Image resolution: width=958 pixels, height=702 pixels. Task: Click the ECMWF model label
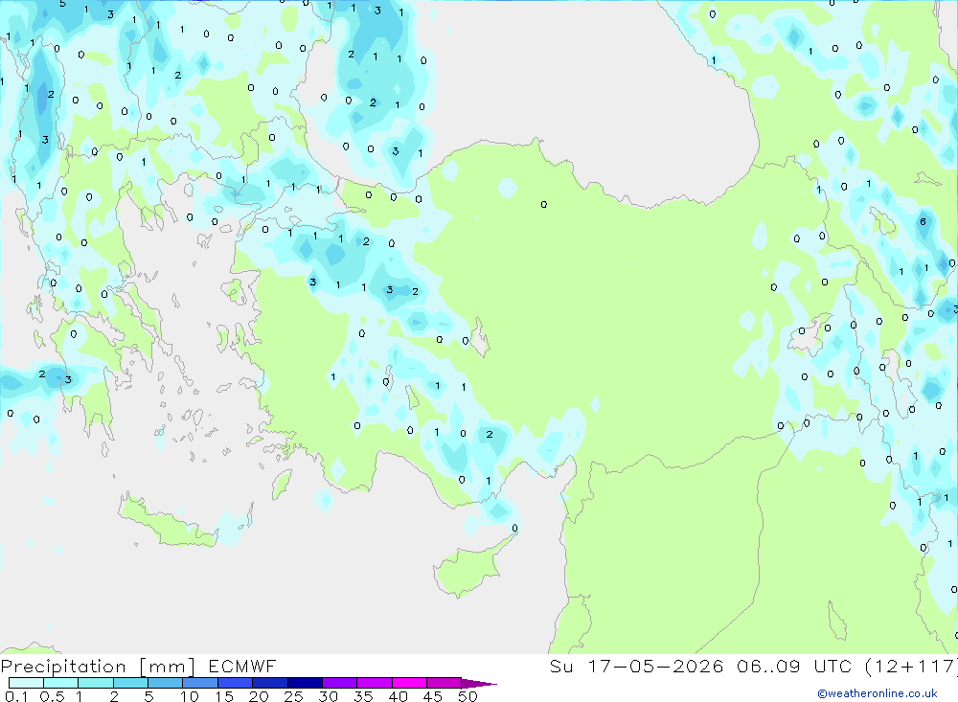pyautogui.click(x=242, y=666)
